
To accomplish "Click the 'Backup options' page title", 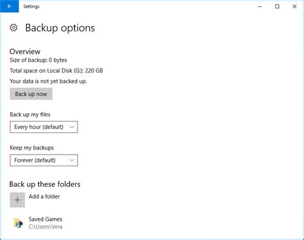I will click(60, 28).
